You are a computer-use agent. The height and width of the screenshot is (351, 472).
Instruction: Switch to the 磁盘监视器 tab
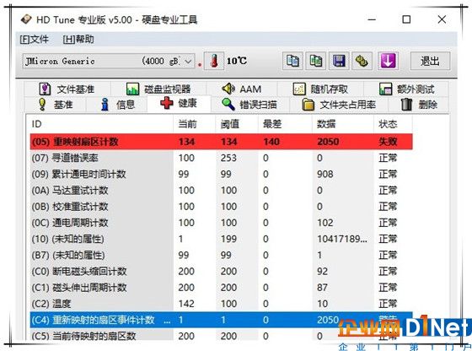pos(158,89)
